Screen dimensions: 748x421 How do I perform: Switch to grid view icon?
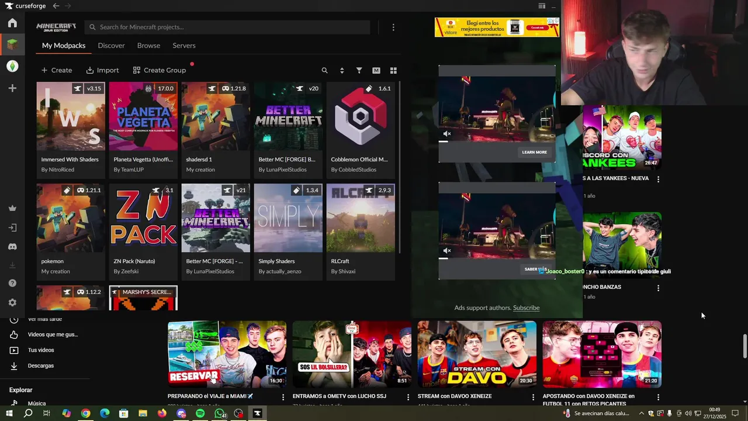(393, 70)
